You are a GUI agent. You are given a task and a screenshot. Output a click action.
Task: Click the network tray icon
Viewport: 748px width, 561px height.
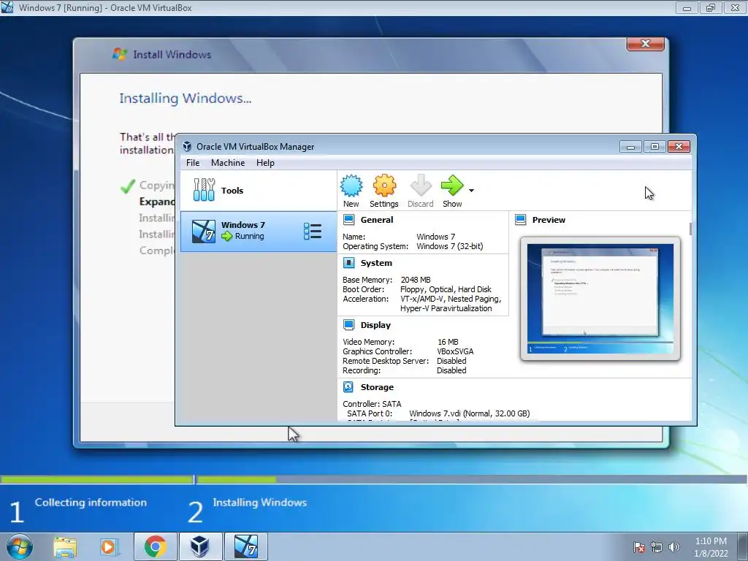pos(657,547)
